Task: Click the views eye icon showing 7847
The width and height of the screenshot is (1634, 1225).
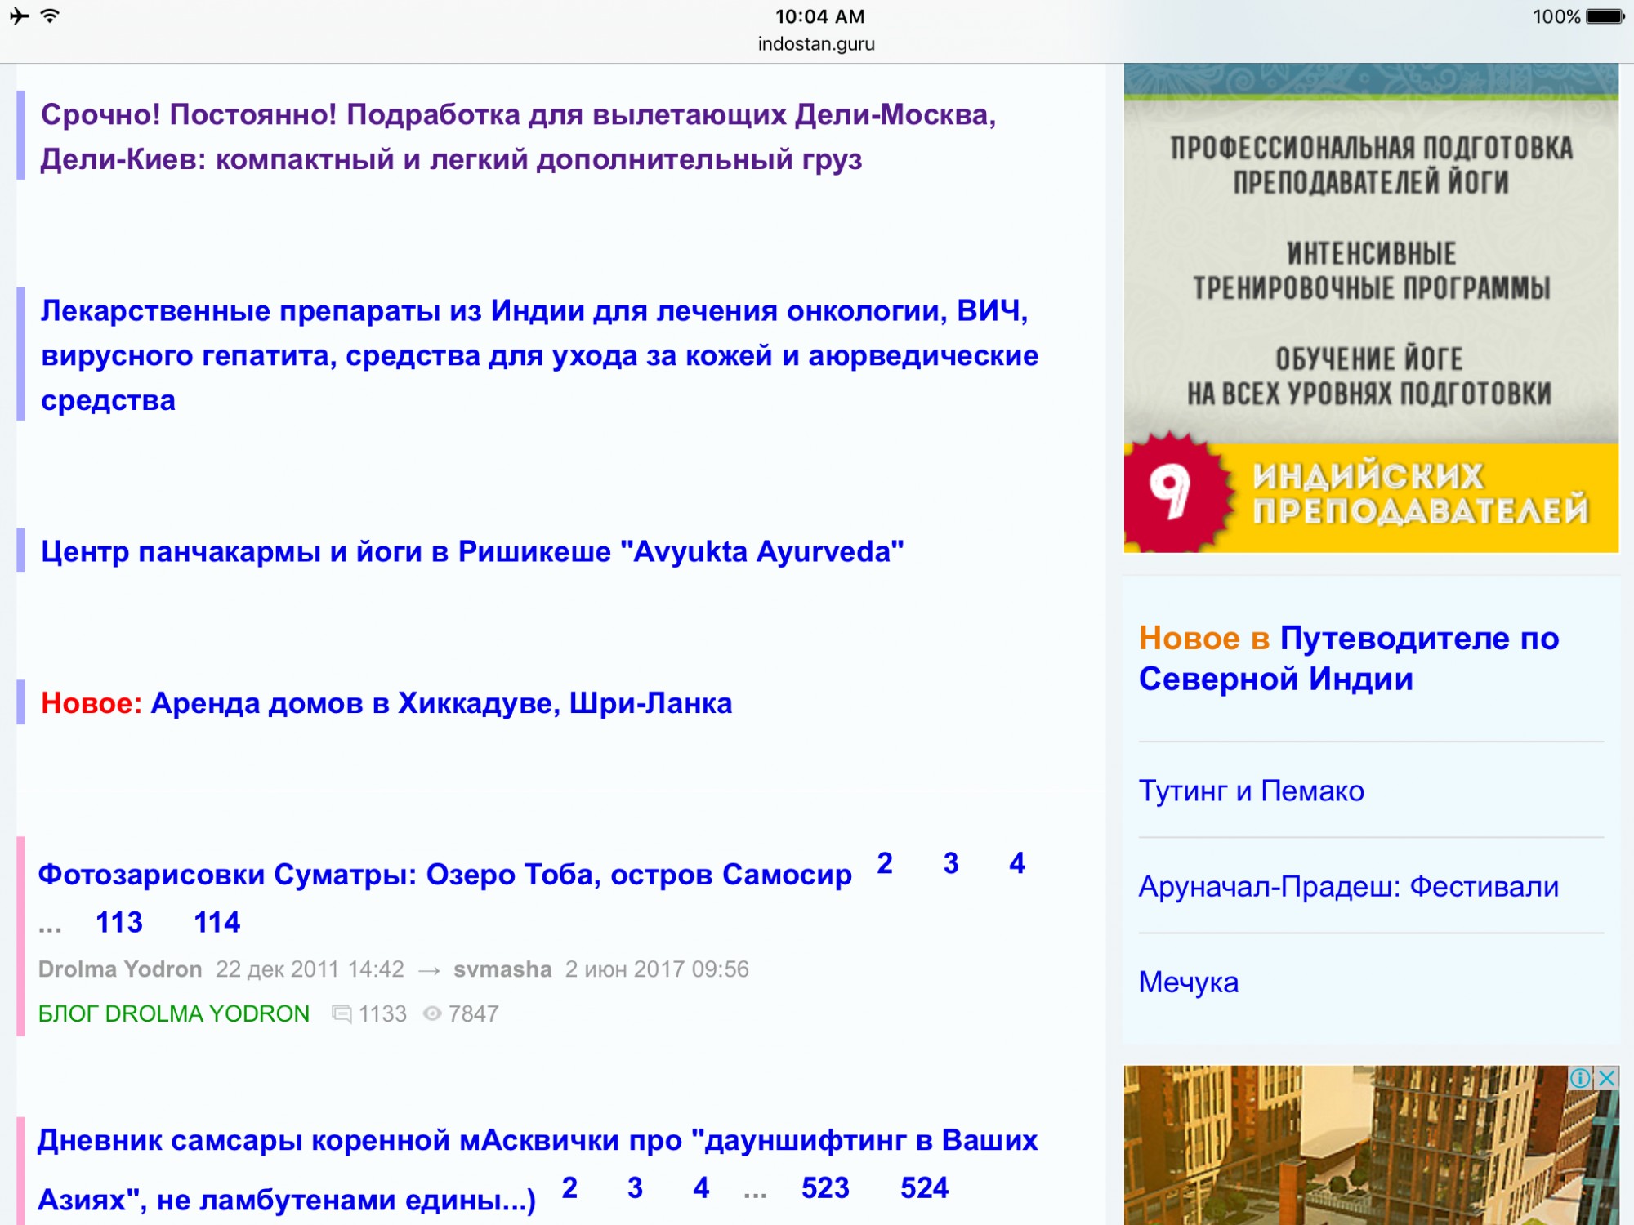Action: pos(432,1014)
